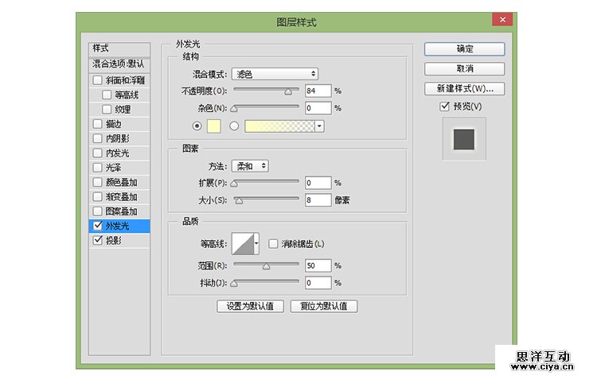Open the solid glow color swatch
Viewport: 597px width, 379px height.
(213, 126)
